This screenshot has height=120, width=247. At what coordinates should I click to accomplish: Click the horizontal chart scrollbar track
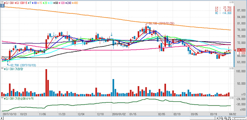[110, 118]
